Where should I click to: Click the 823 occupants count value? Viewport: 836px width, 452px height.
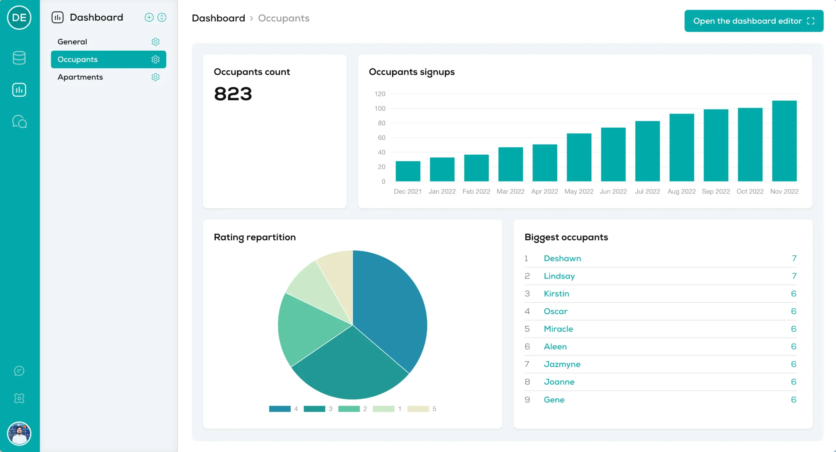(233, 94)
